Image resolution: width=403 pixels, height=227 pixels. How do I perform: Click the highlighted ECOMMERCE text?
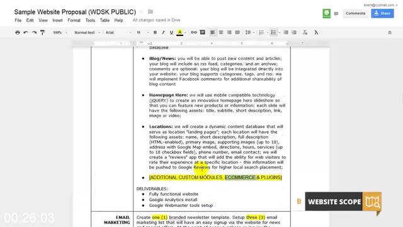(x=240, y=178)
